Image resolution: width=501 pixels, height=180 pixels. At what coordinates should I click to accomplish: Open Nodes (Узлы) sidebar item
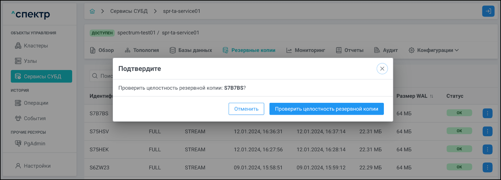coord(30,61)
